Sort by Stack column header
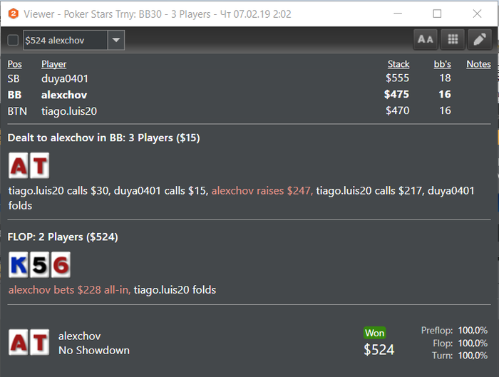 (398, 64)
